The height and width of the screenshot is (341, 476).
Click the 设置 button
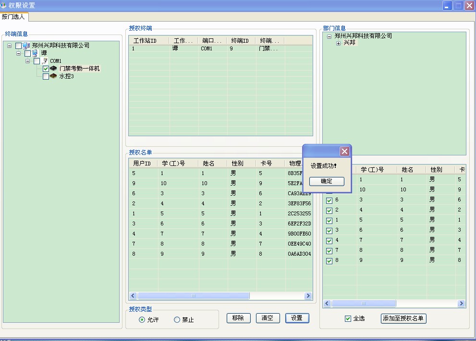point(297,318)
